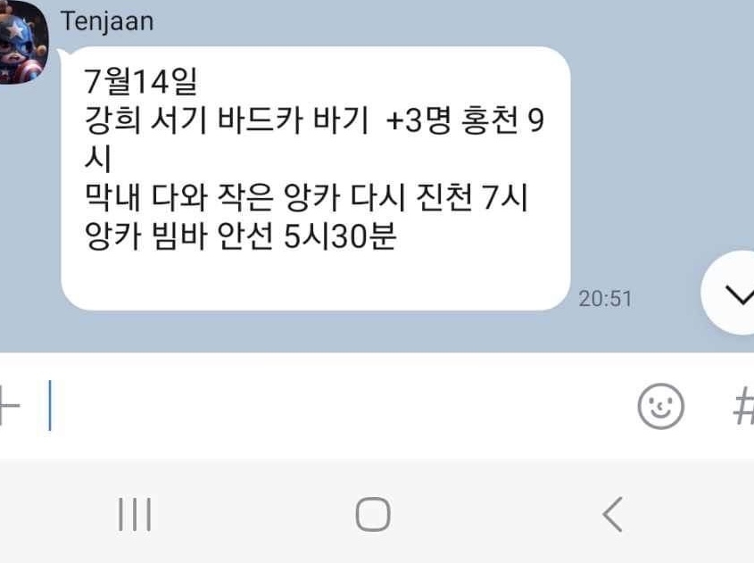This screenshot has height=563, width=754.
Task: Tap the 20:51 message timestamp
Action: click(605, 299)
